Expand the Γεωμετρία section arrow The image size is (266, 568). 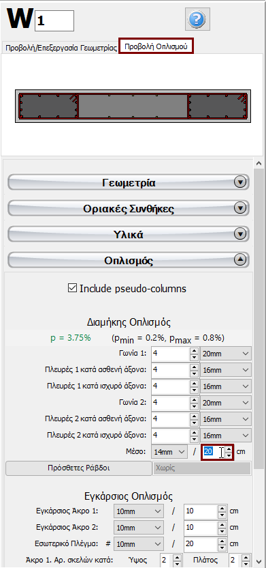(240, 182)
